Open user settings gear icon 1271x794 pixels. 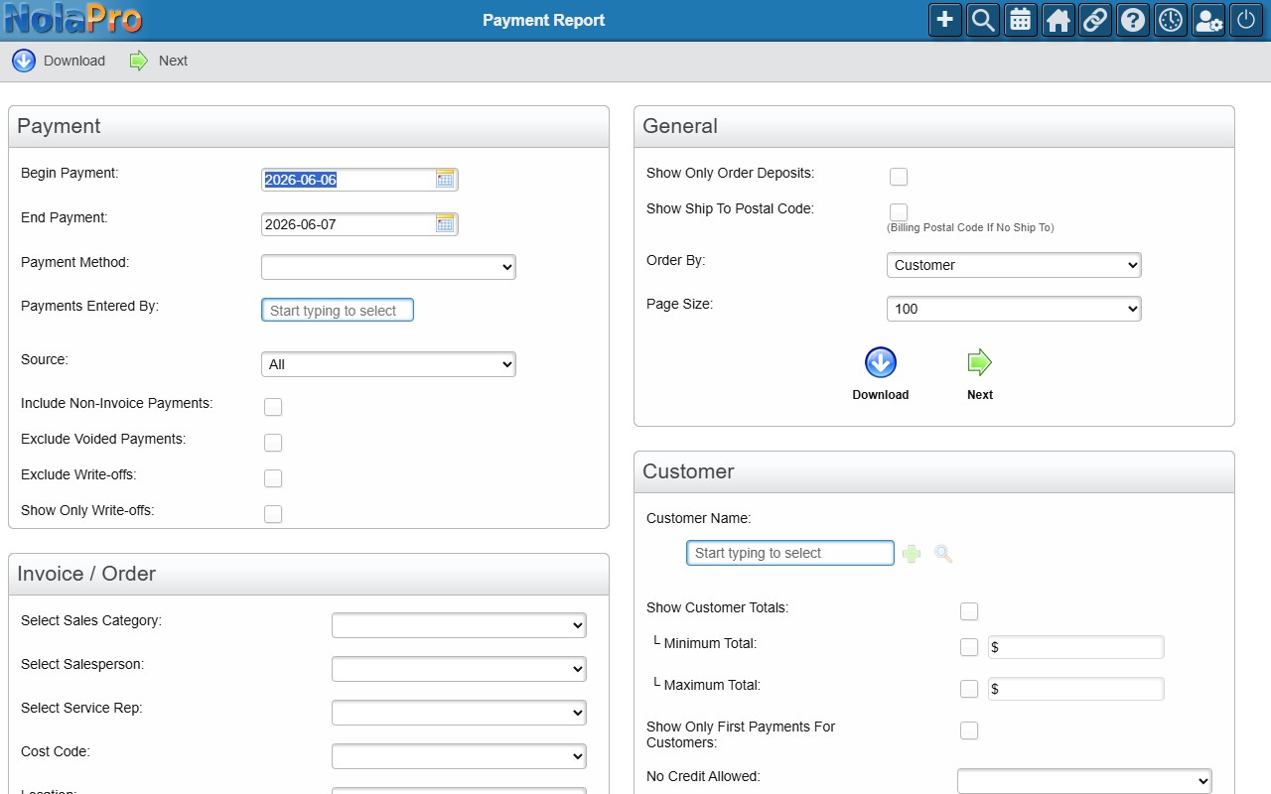(1208, 20)
